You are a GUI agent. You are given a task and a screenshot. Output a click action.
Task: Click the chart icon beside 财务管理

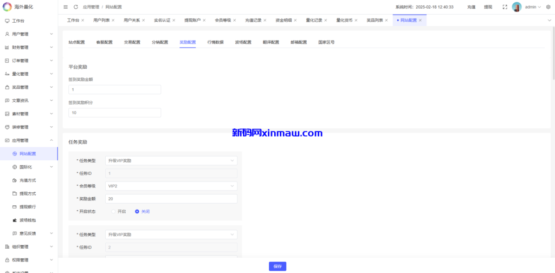click(x=7, y=47)
